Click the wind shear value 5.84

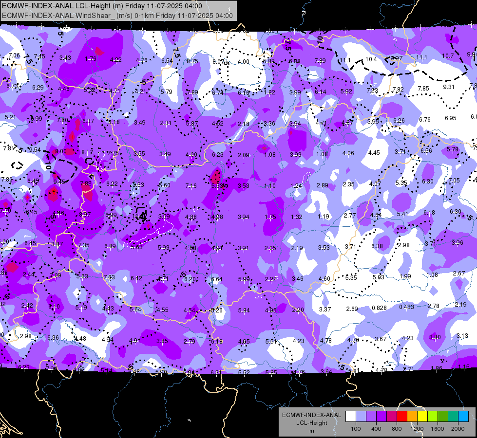(244, 310)
